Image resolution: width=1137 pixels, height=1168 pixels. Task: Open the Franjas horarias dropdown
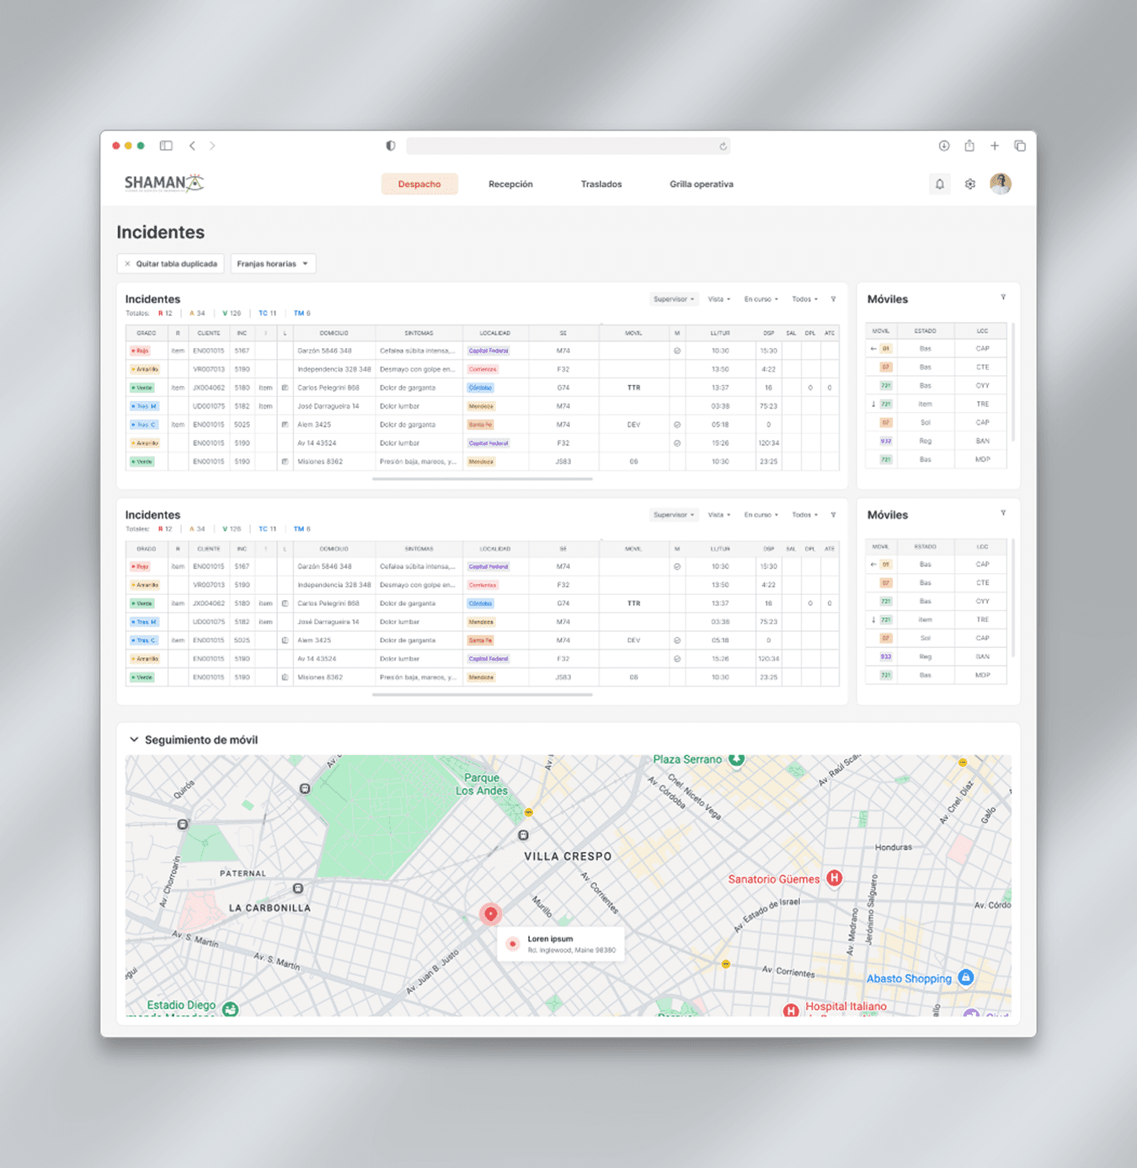[273, 264]
